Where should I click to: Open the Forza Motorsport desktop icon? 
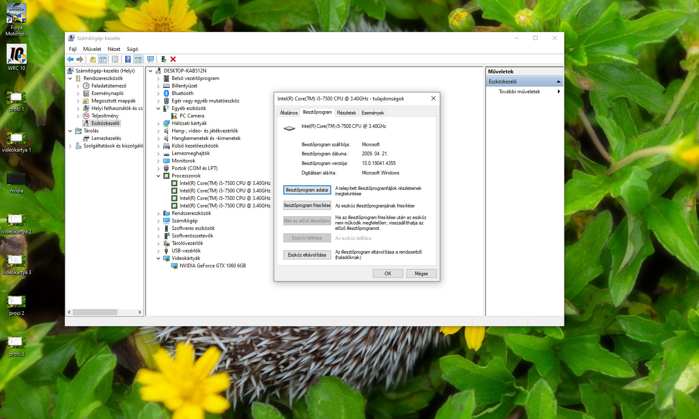[x=17, y=20]
